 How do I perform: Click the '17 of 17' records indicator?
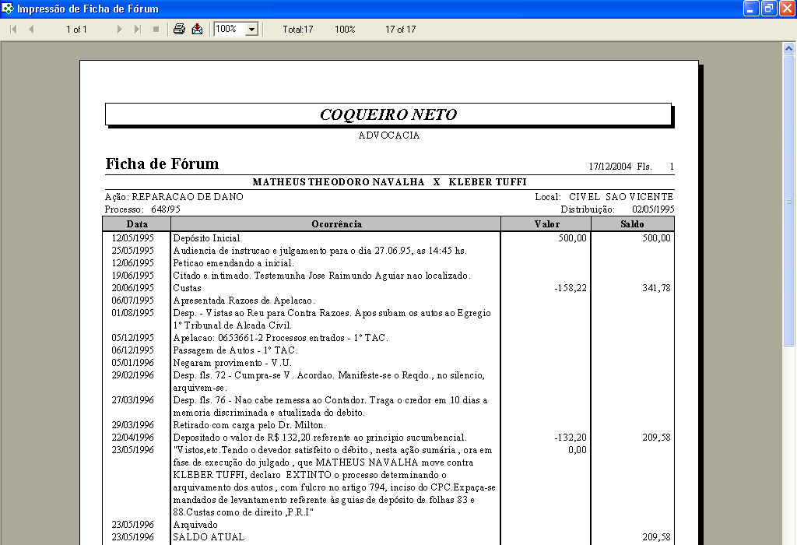pos(400,30)
